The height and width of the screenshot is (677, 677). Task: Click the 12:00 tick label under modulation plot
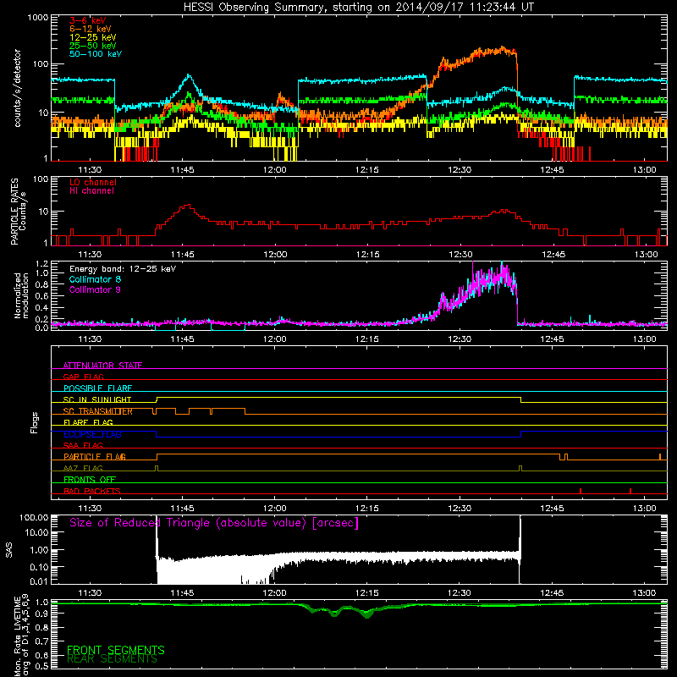[x=274, y=339]
